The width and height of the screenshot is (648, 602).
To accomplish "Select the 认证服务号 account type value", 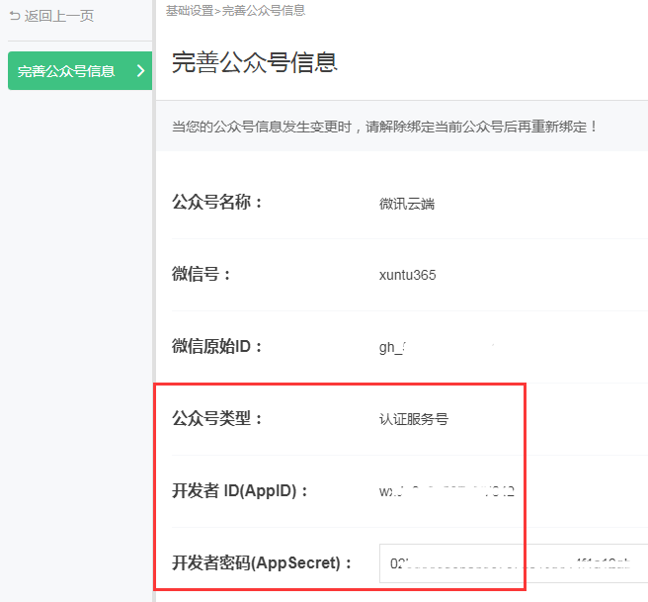I will pyautogui.click(x=414, y=419).
